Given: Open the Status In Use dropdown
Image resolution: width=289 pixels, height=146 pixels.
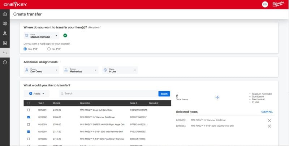Looking at the screenshot, I should (120, 70).
